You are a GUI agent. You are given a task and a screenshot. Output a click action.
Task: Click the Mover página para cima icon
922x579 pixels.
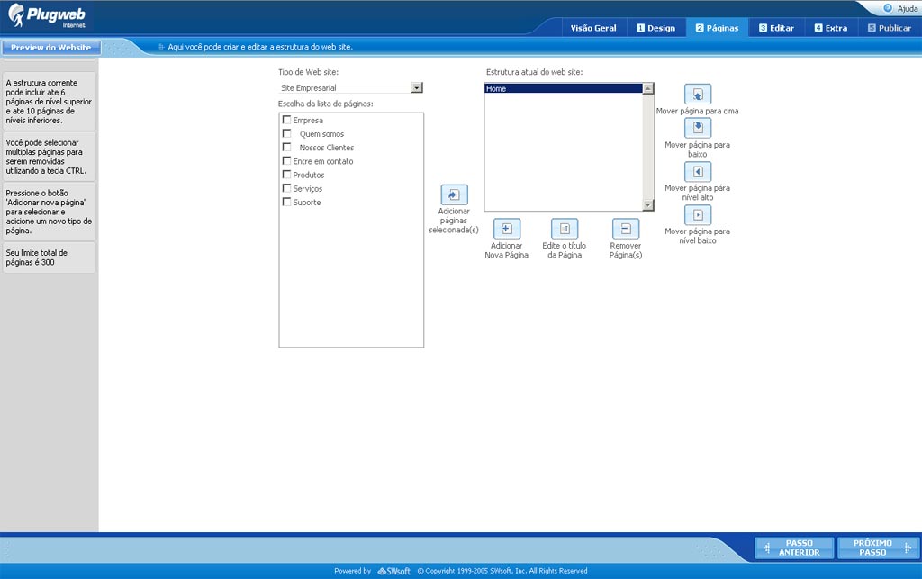[698, 94]
